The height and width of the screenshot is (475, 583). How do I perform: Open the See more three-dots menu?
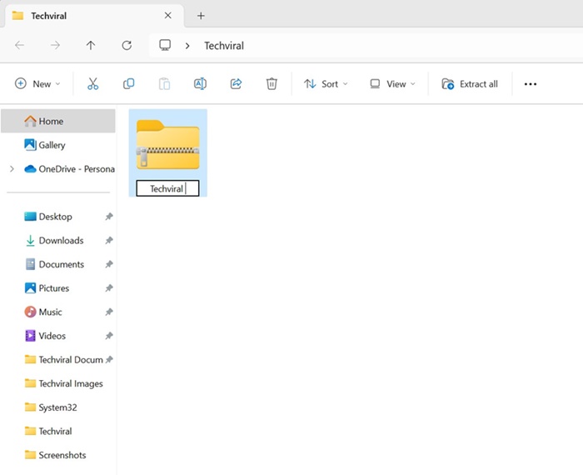[531, 84]
